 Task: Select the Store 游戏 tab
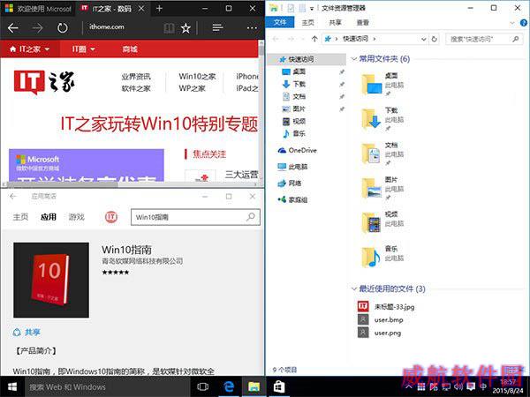(76, 217)
